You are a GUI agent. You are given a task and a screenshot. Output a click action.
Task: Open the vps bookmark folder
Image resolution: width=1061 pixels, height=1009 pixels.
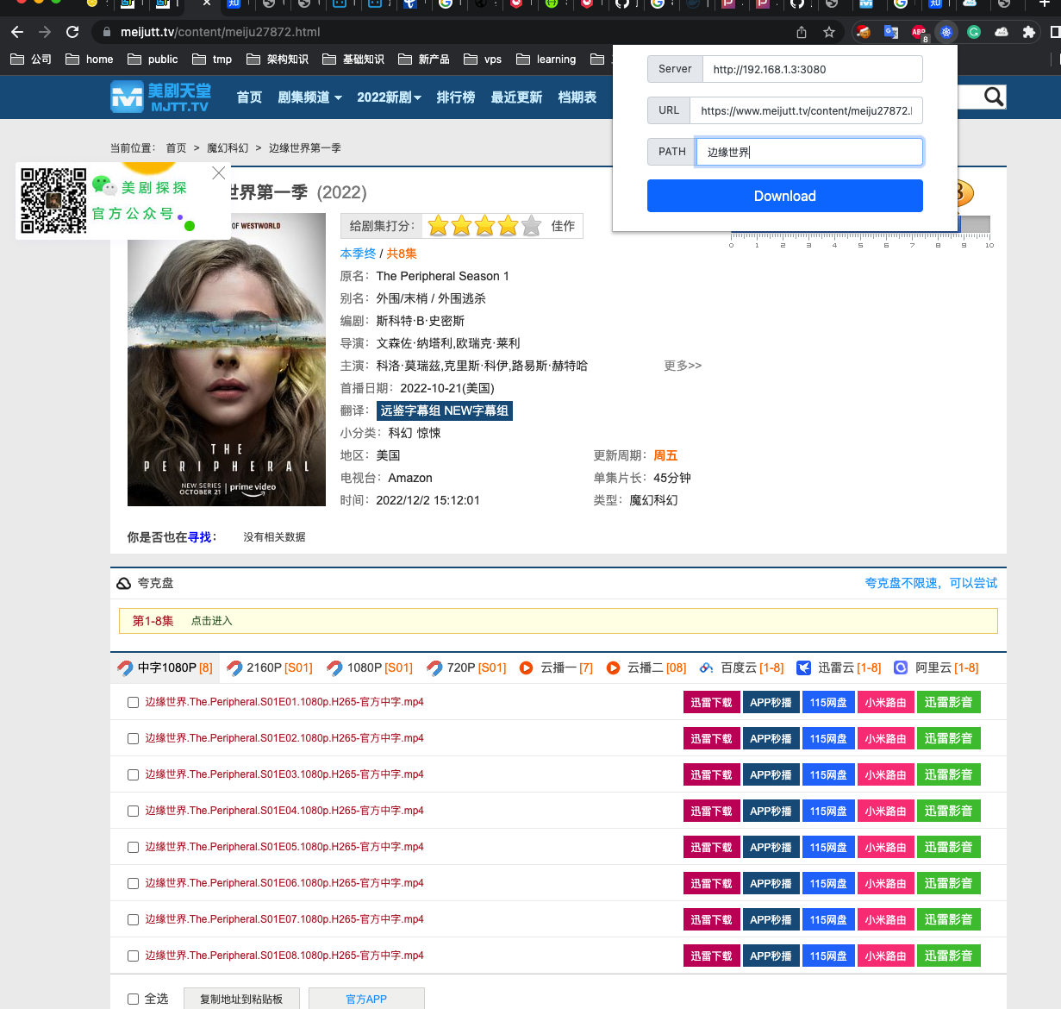click(x=483, y=60)
